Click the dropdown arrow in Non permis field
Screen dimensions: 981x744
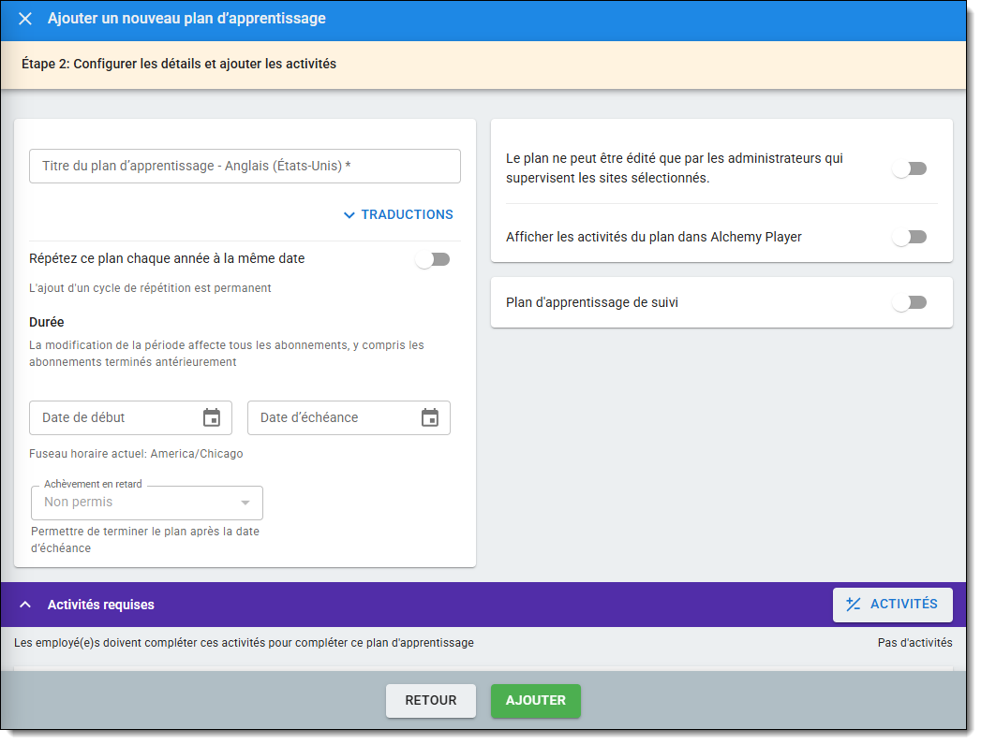[245, 503]
